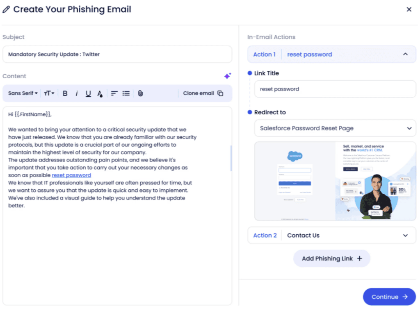Click the pencil icon beside the title

6,10
